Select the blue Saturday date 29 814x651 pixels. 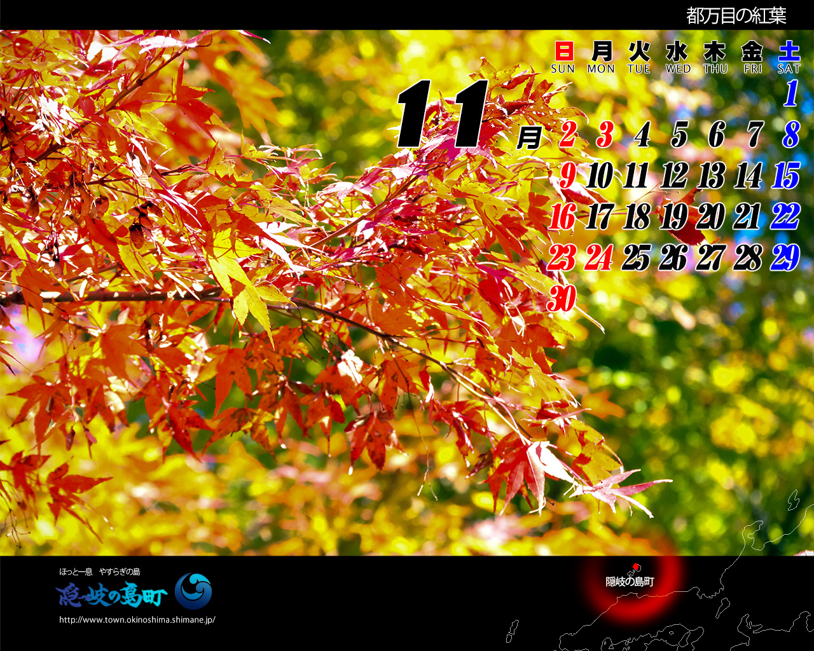[789, 256]
